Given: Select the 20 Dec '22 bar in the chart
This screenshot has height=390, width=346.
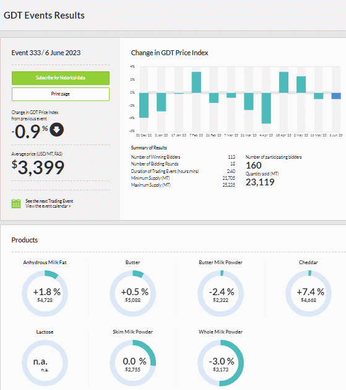Looking at the screenshot, I should pos(144,105).
